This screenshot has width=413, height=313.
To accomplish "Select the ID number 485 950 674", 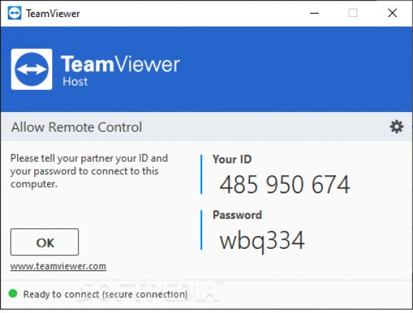I will pos(284,185).
